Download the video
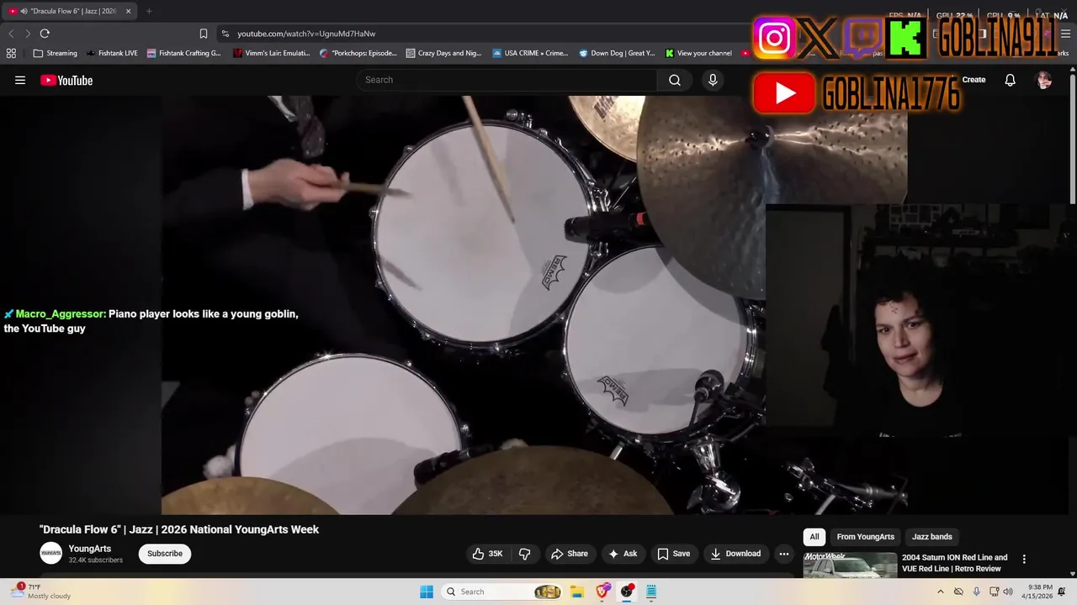The width and height of the screenshot is (1077, 605). click(735, 554)
